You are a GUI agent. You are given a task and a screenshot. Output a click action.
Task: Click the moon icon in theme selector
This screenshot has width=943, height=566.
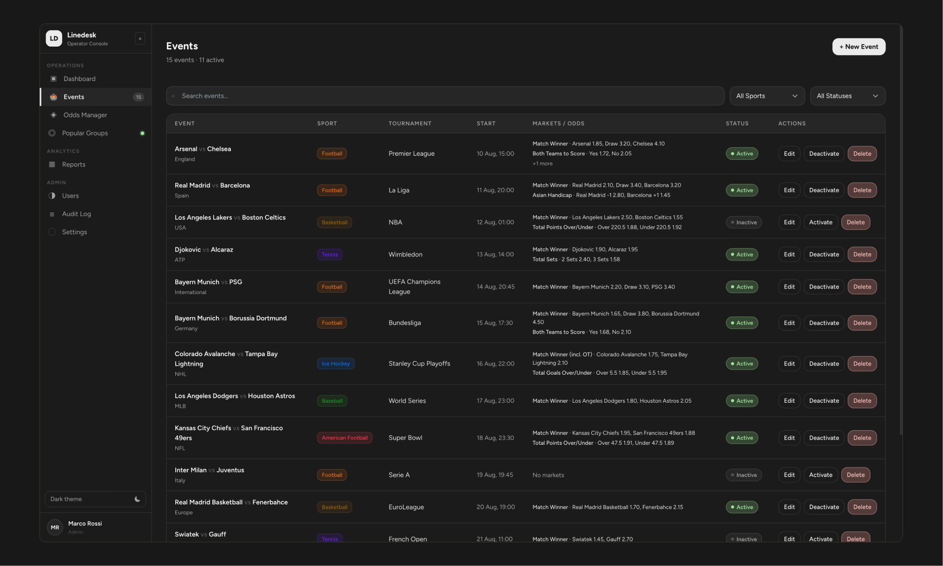click(137, 499)
